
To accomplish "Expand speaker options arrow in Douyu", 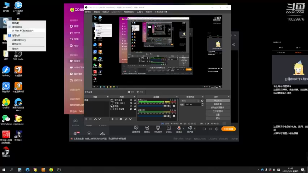I will tap(195, 128).
